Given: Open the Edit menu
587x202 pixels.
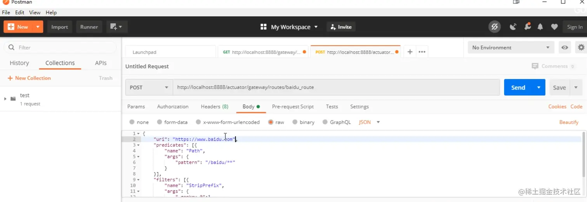Looking at the screenshot, I should 20,12.
